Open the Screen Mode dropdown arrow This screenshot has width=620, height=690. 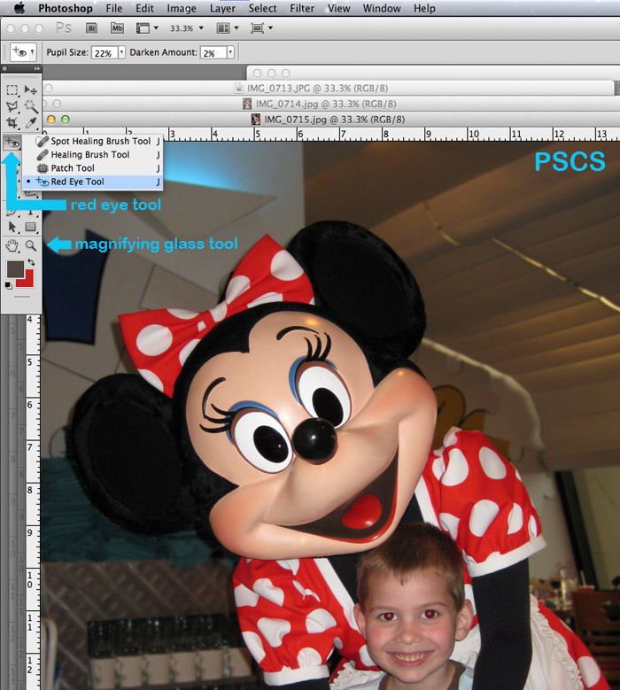tap(271, 28)
